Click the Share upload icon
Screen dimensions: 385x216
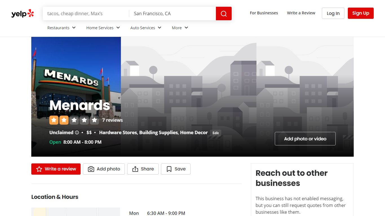135,169
